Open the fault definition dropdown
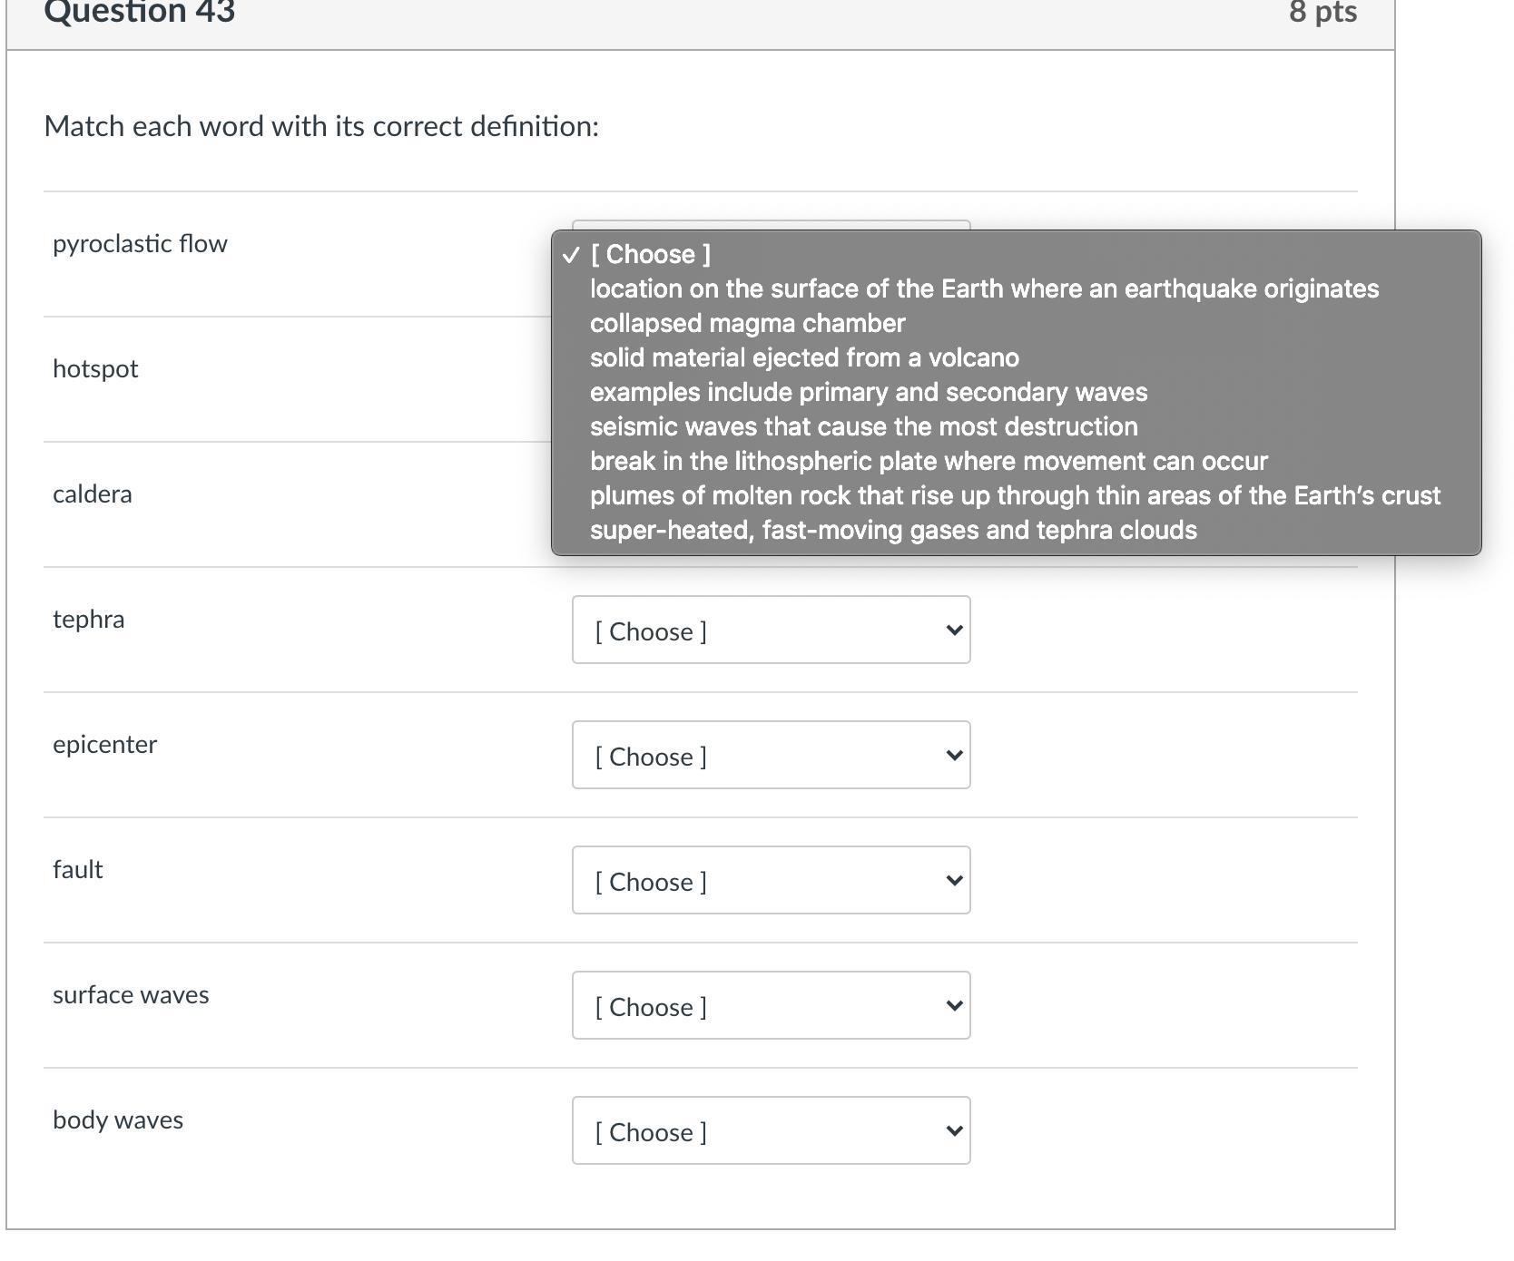Image resolution: width=1514 pixels, height=1261 pixels. coord(771,881)
